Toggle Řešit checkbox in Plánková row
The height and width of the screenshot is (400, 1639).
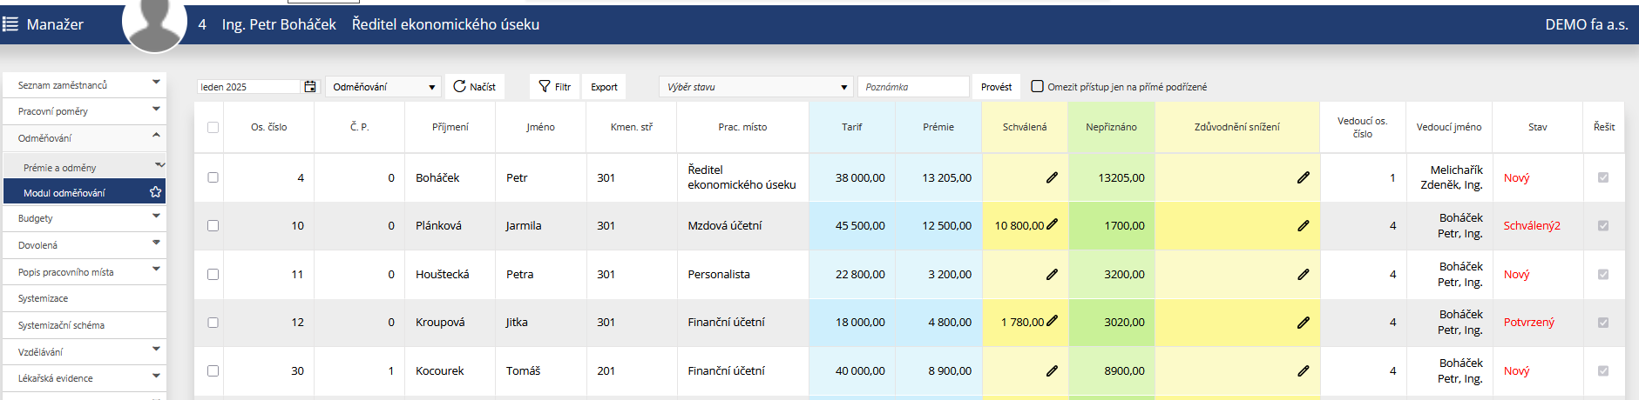click(1603, 225)
